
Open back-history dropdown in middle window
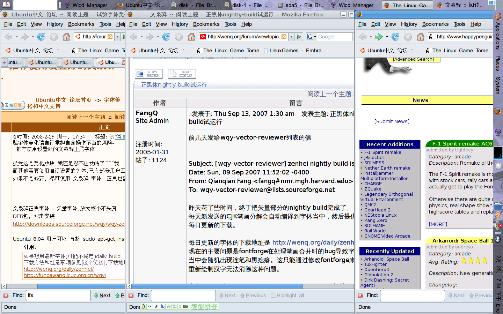point(141,37)
